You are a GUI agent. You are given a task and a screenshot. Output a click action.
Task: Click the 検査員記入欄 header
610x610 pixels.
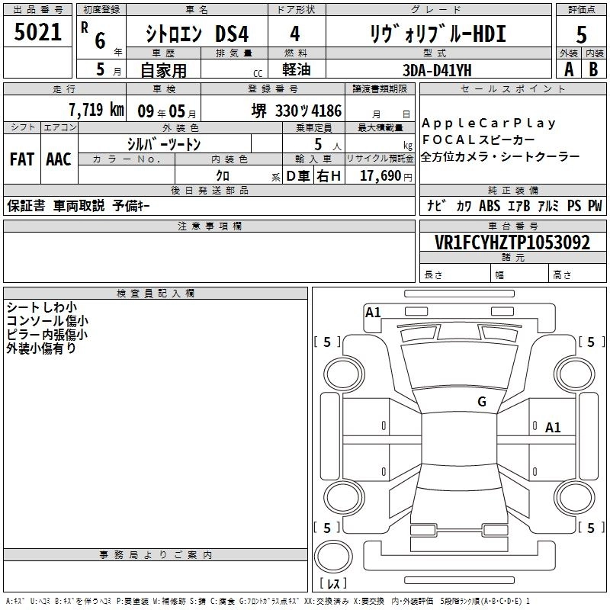point(156,294)
